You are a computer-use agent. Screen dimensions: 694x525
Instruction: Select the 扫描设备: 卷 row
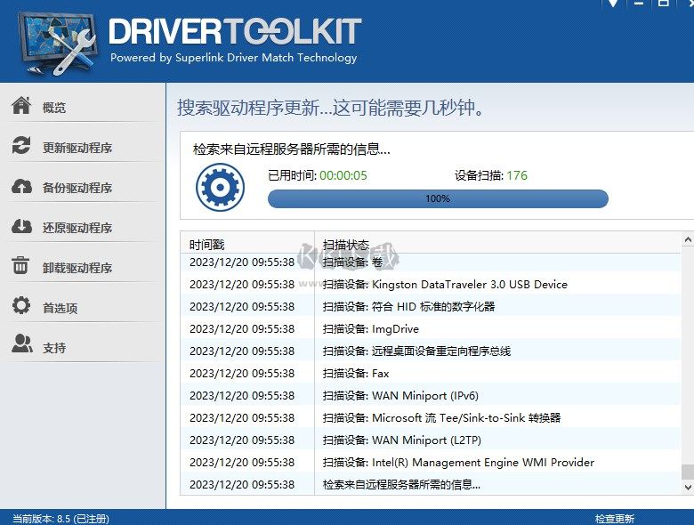pos(431,262)
